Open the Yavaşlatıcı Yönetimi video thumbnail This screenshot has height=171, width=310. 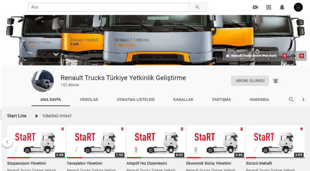(x=96, y=142)
